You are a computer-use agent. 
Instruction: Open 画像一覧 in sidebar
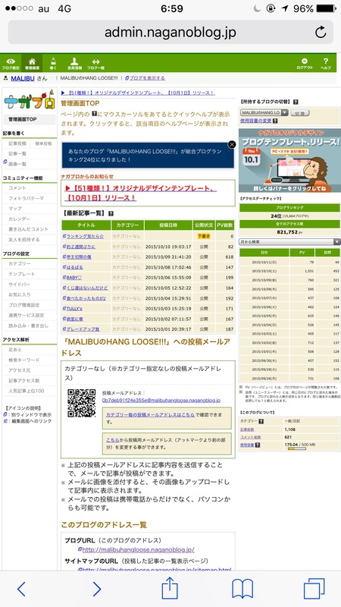17,164
